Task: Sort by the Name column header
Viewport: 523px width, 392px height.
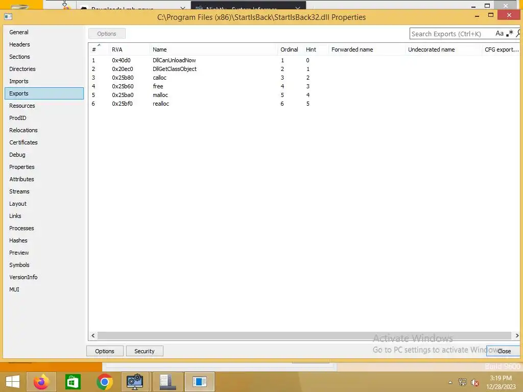Action: pyautogui.click(x=213, y=50)
